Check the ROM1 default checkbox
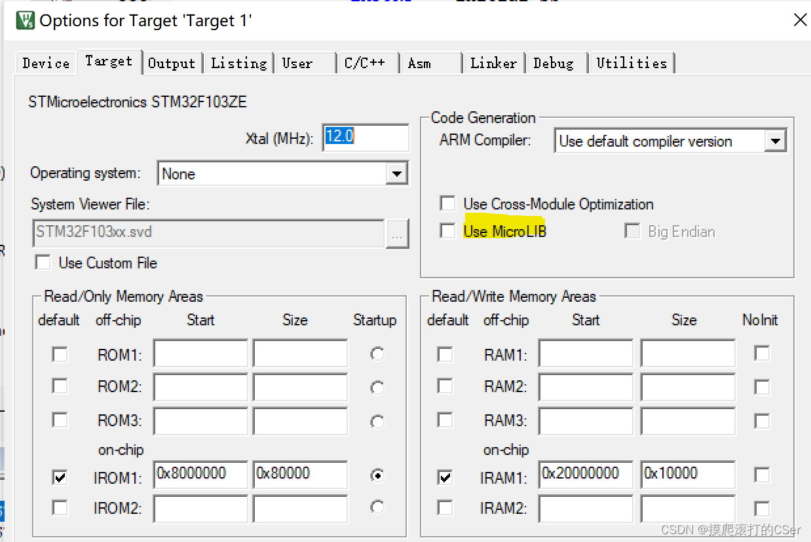This screenshot has width=811, height=542. (x=60, y=355)
